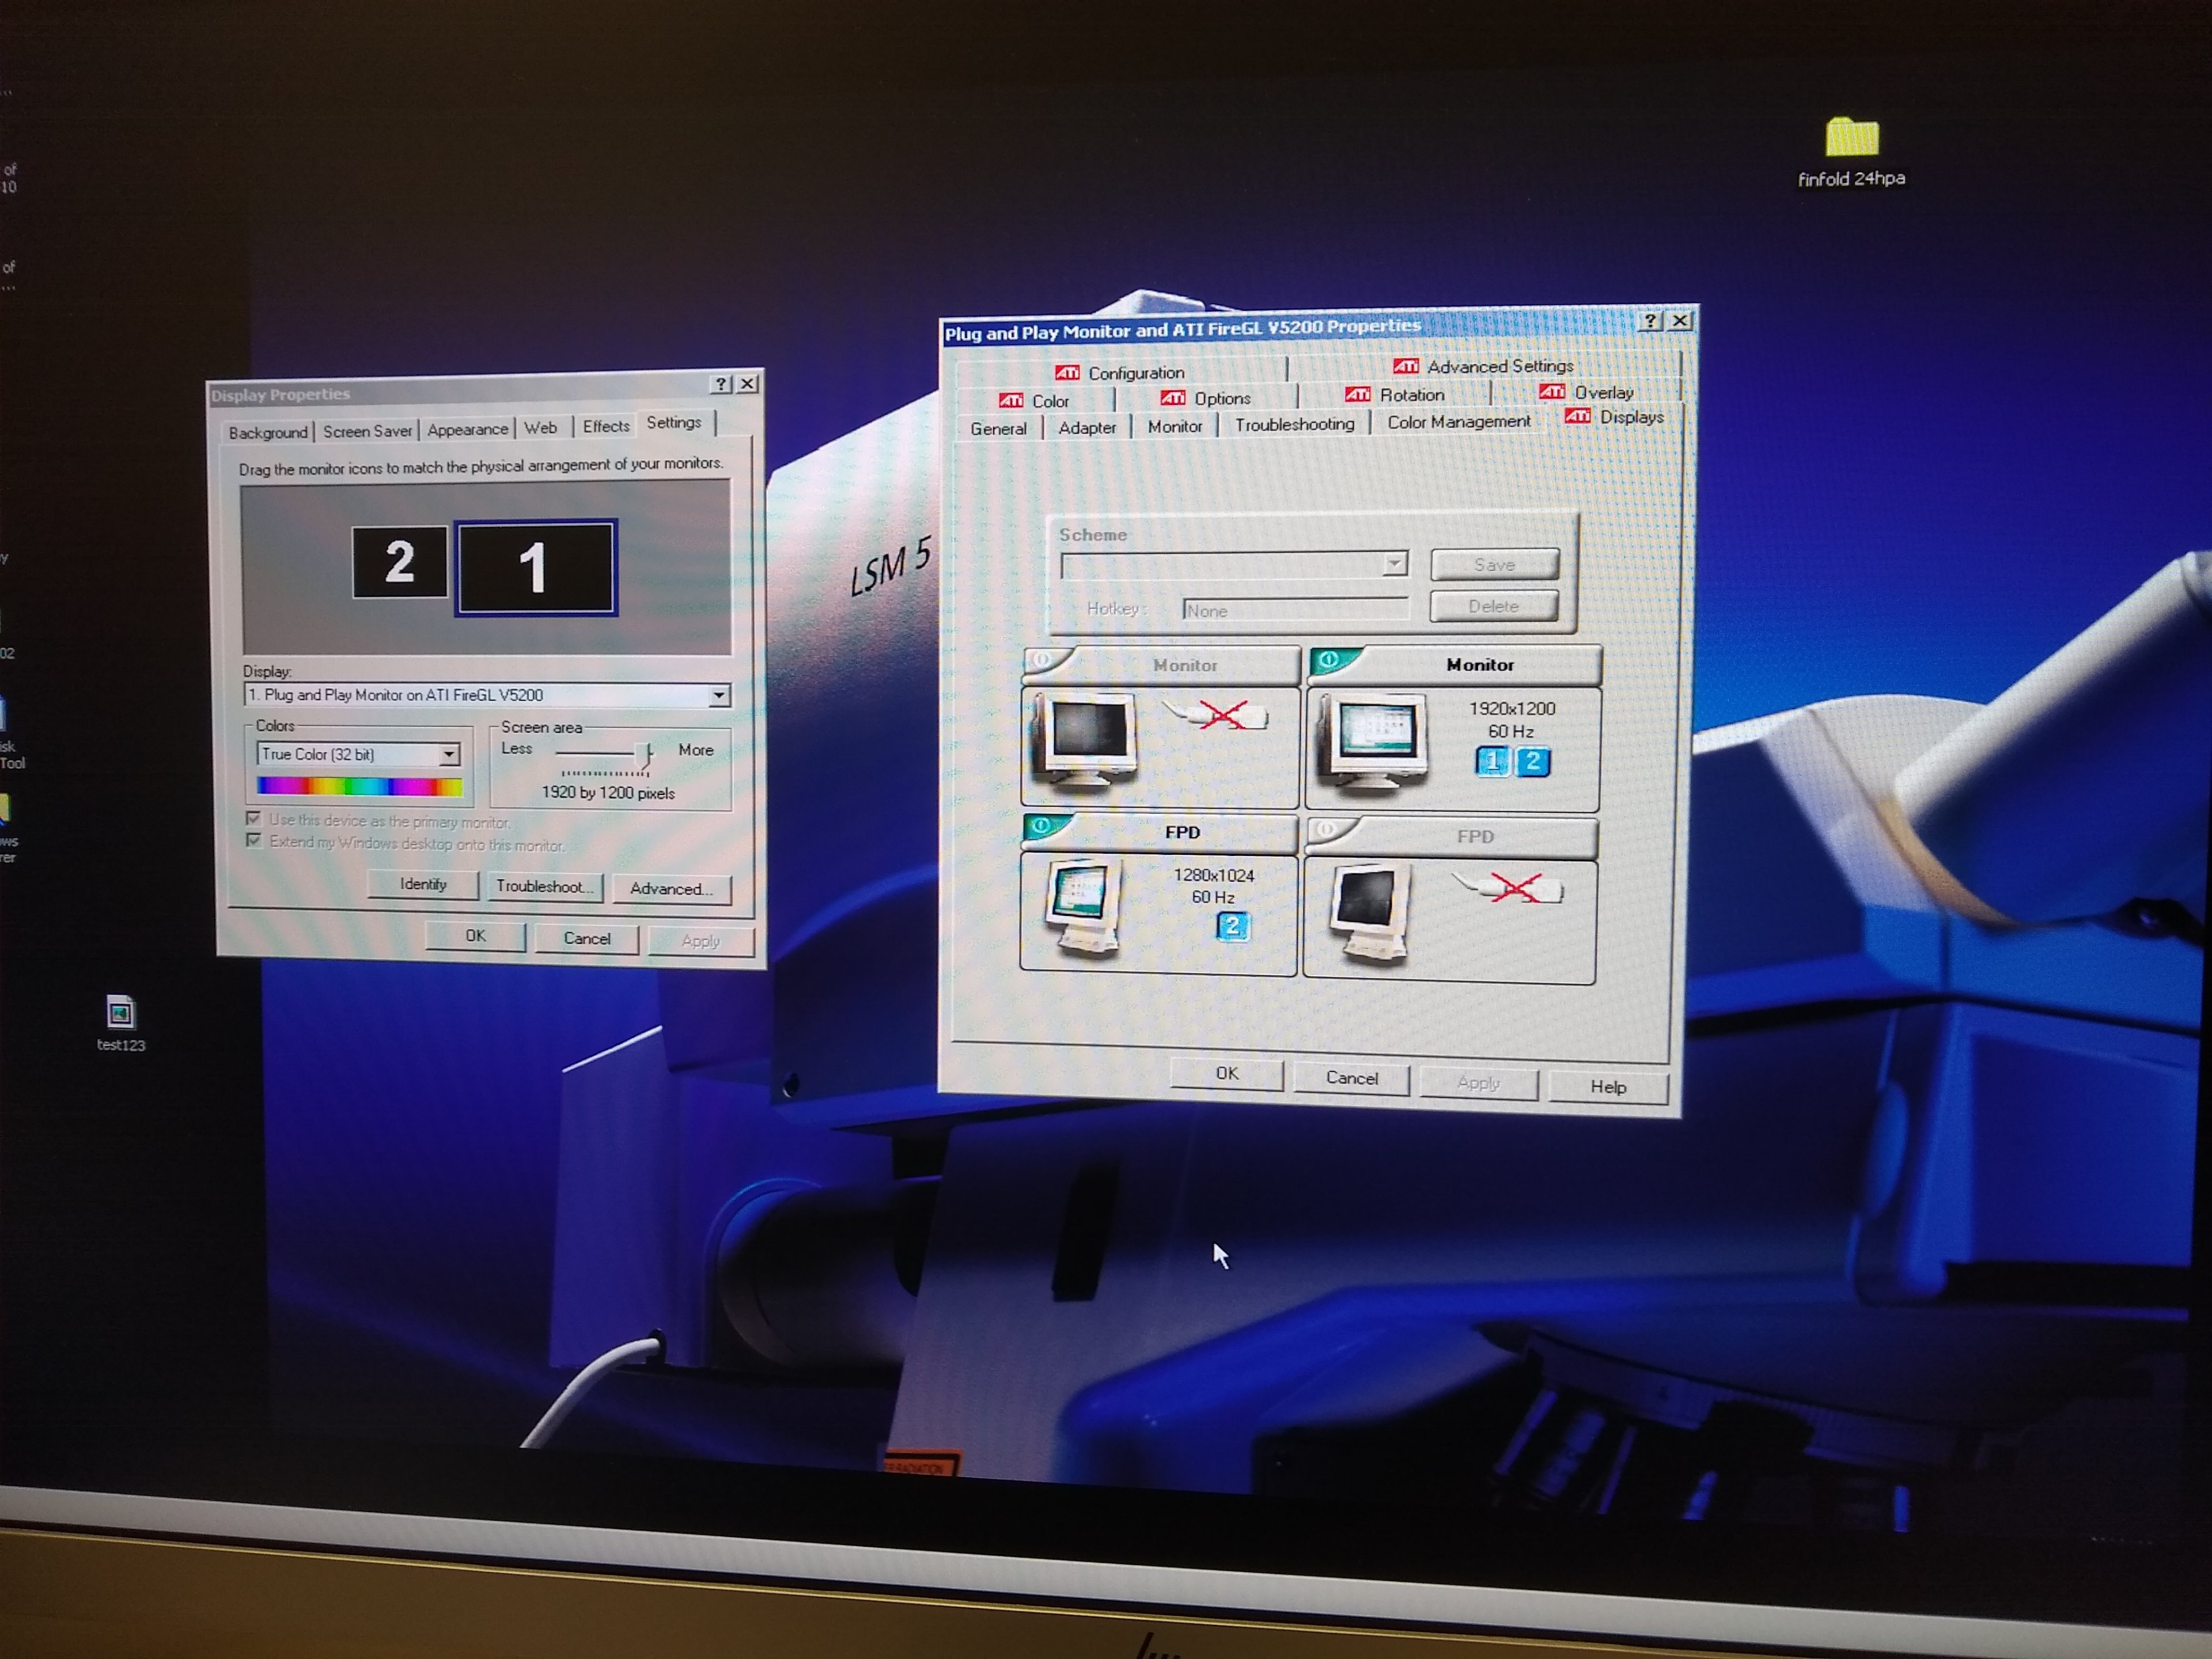
Task: Click the Troubleshoot... button
Action: coord(544,887)
